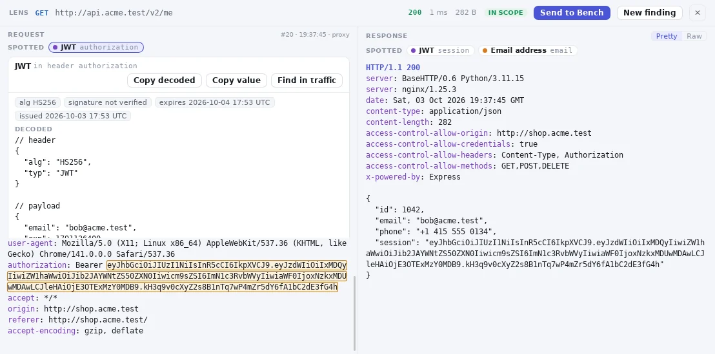Click the 282 B size label
This screenshot has width=715, height=354.
tap(465, 13)
